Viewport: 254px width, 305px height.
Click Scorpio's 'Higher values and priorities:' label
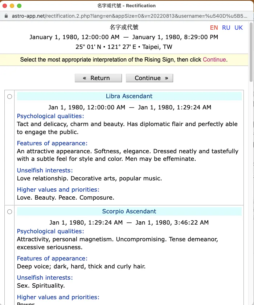[58, 297]
